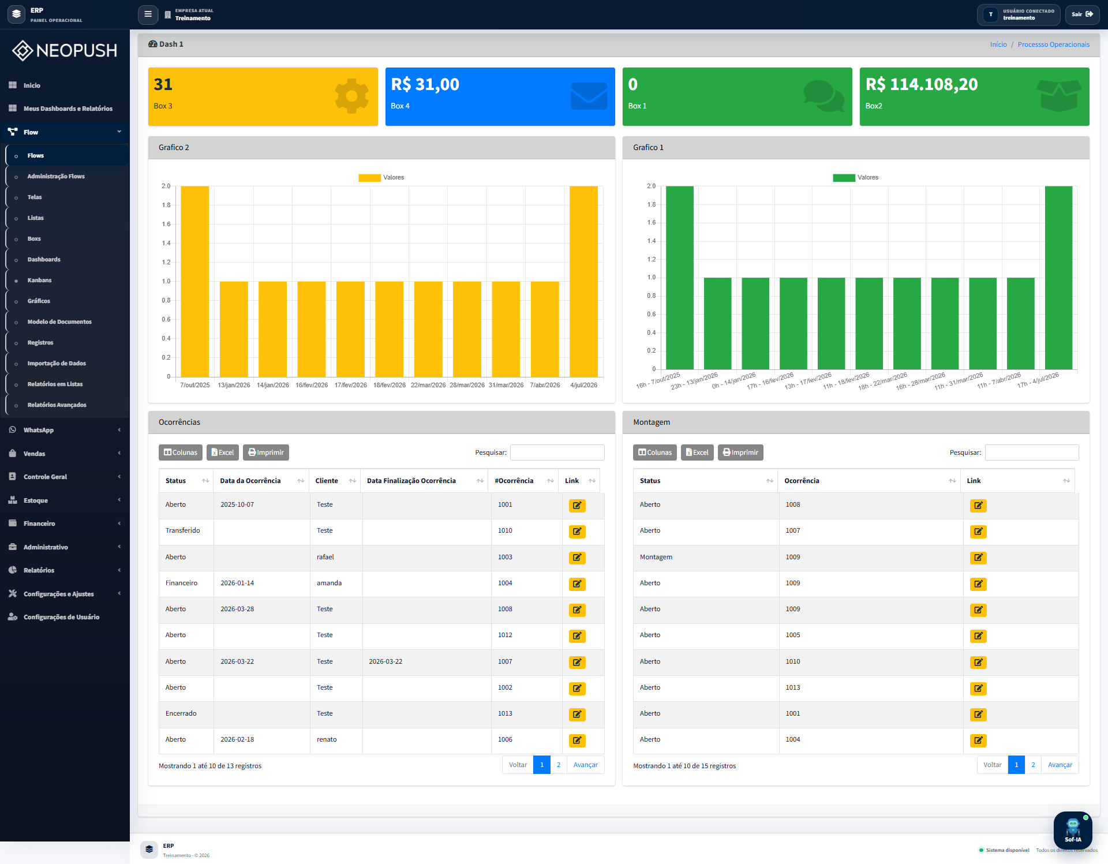
Task: Sort Ocorrências table by Cliente column
Action: click(x=335, y=481)
